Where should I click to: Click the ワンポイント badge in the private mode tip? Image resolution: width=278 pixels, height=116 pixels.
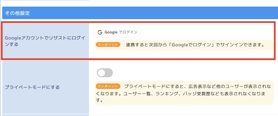[108, 86]
